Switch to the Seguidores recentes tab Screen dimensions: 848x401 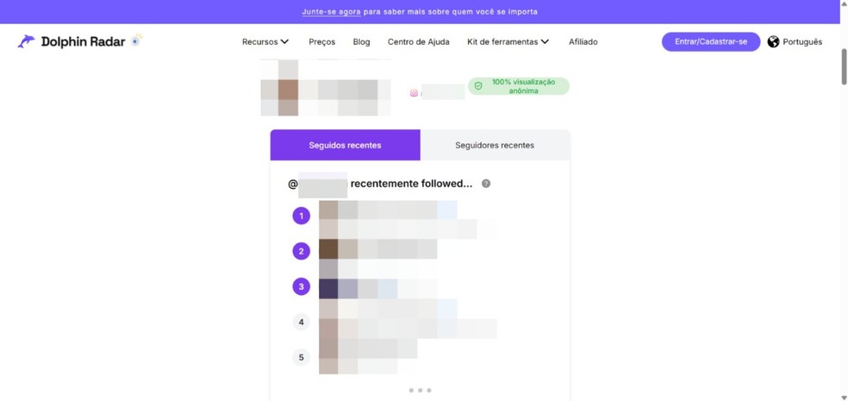495,145
